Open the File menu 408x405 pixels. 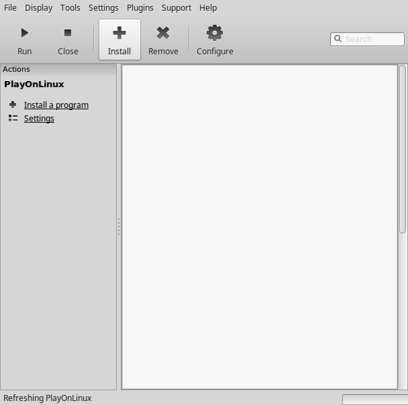[x=10, y=8]
